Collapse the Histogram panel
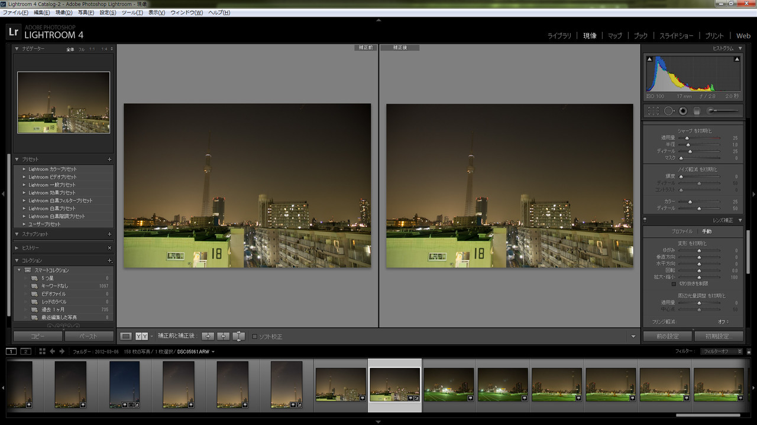757x425 pixels. (x=739, y=48)
